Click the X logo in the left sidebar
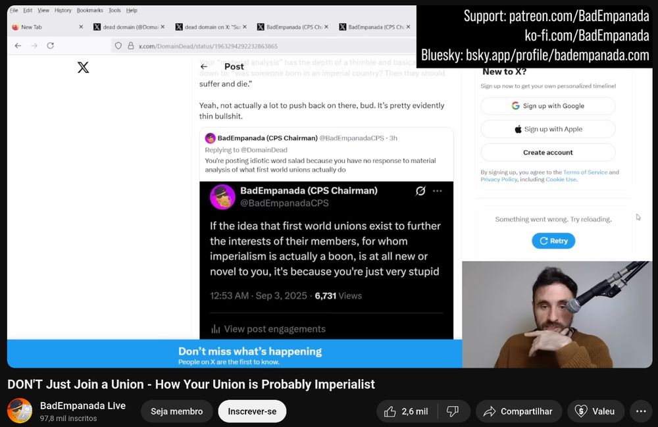 coord(83,66)
